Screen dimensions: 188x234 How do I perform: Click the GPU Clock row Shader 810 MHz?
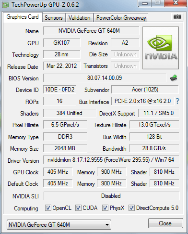click(164, 172)
